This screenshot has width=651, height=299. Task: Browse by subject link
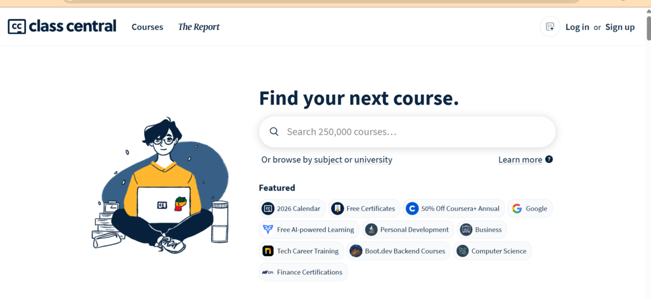click(x=328, y=159)
